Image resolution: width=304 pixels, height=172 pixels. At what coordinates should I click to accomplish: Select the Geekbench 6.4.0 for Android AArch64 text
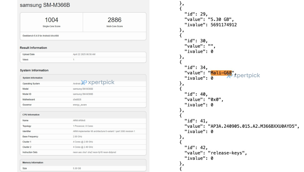pyautogui.click(x=41, y=36)
